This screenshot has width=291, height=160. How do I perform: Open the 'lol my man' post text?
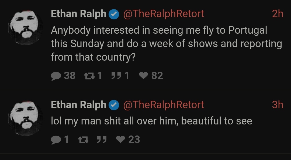coord(151,121)
